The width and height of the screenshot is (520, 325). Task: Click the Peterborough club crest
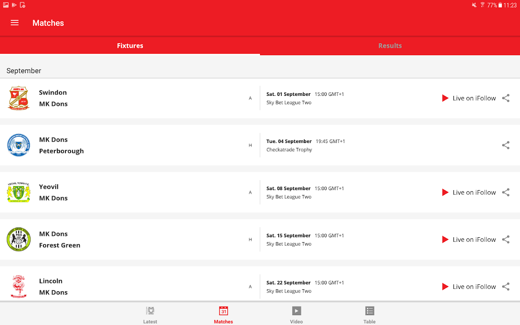(x=19, y=145)
